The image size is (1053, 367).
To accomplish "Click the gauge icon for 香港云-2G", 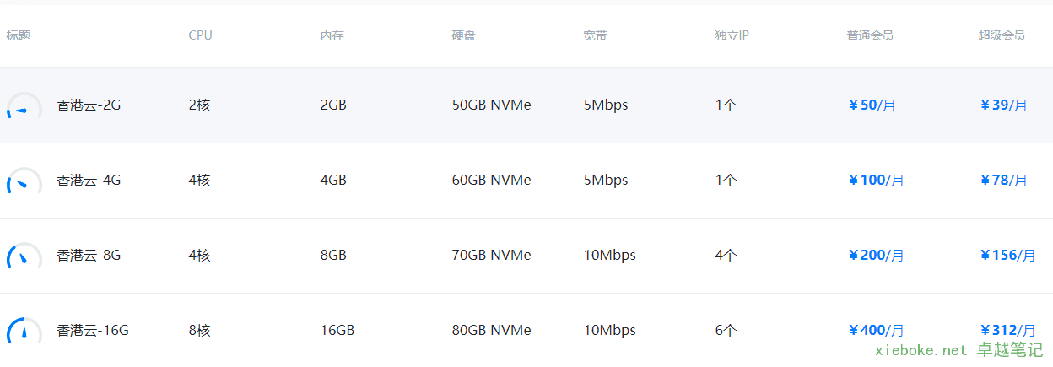I will click(x=24, y=108).
